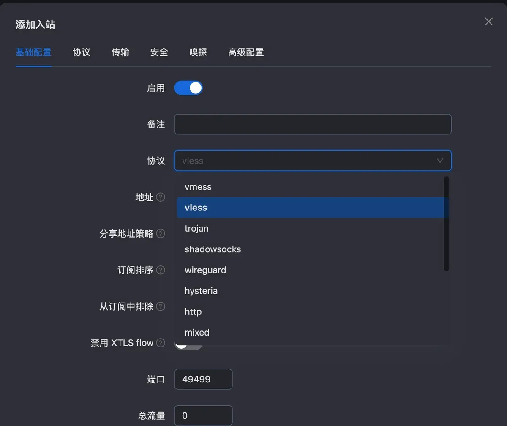Click the 添加入站 dialog title
The image size is (507, 426).
[35, 25]
